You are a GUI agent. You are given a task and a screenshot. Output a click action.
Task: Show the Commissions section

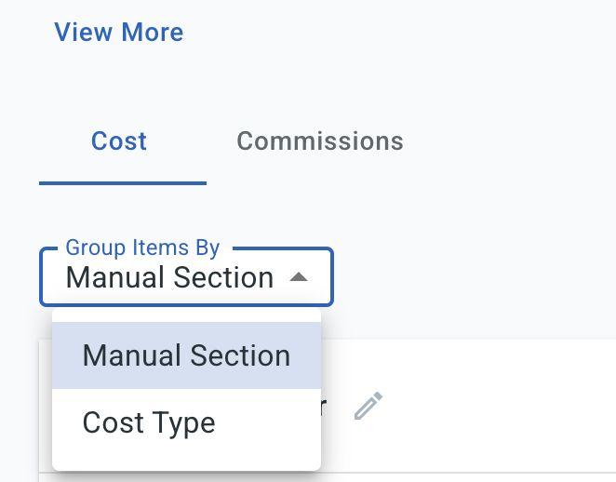(x=319, y=141)
